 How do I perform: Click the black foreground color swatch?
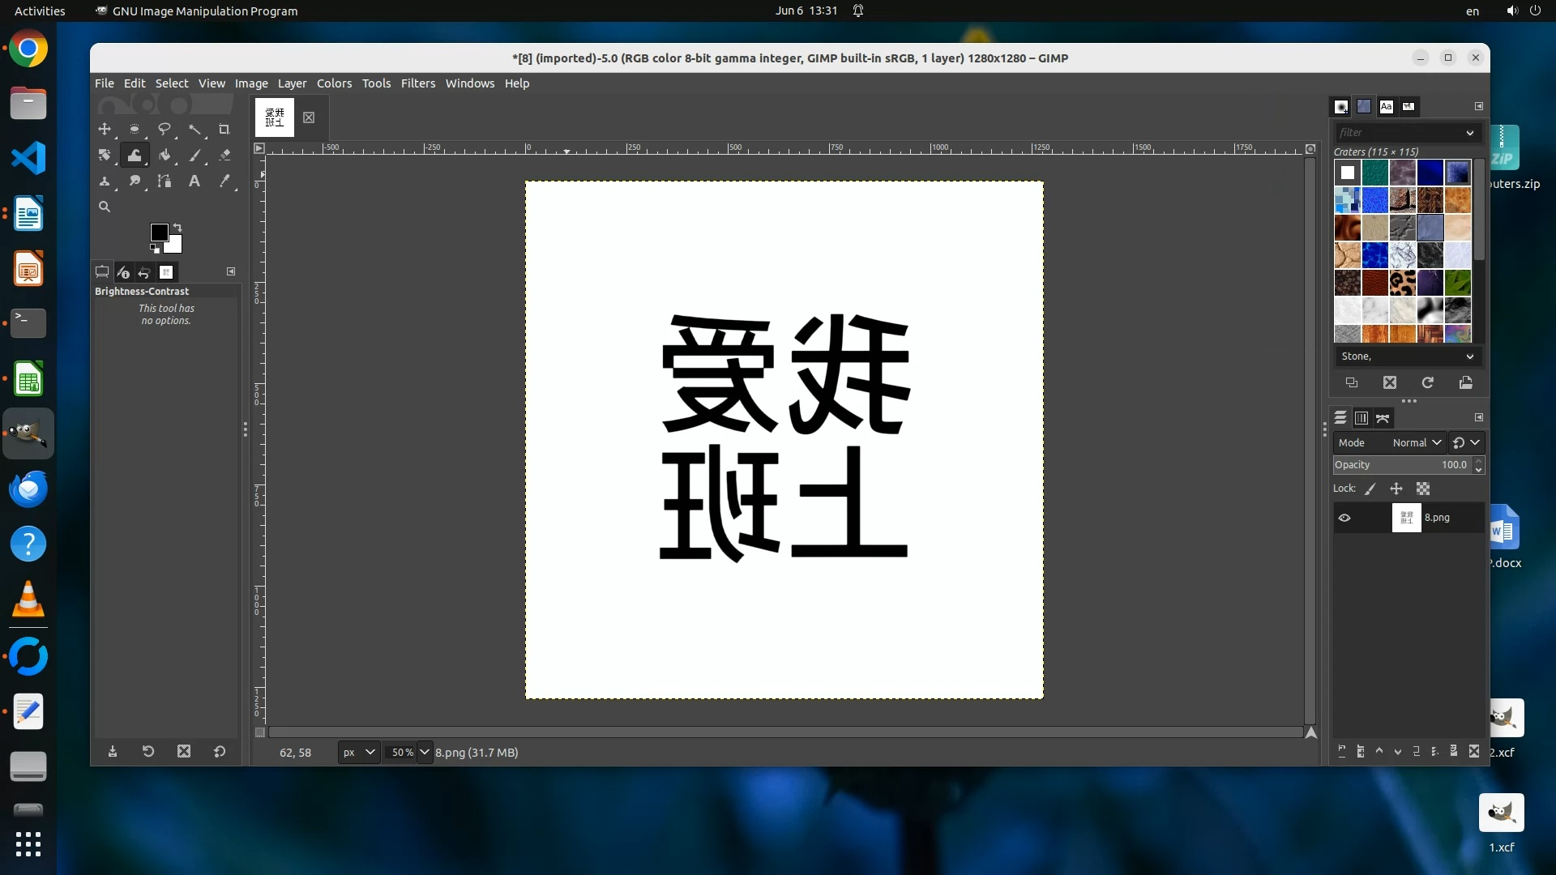tap(160, 233)
